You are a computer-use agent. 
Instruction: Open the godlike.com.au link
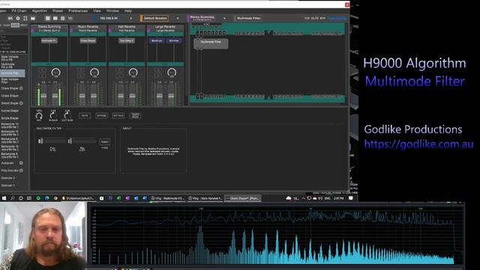pyautogui.click(x=418, y=144)
